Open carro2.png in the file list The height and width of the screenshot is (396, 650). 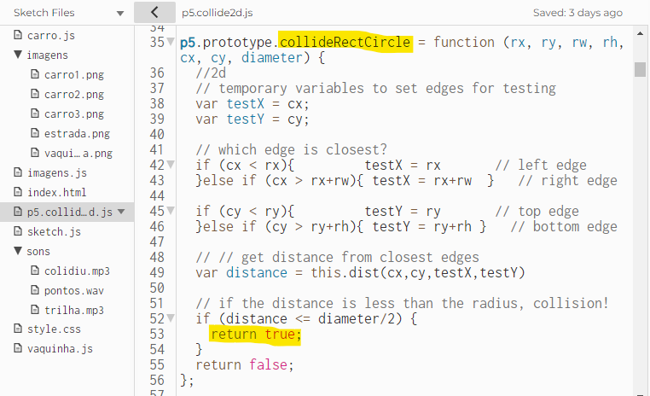click(x=74, y=94)
